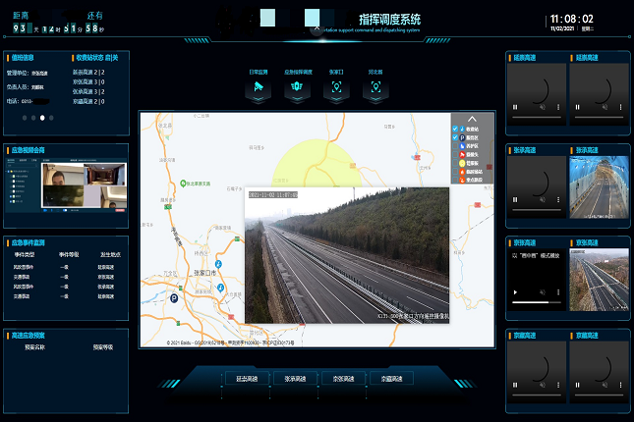
Task: Click the blue toll marker north of 张家口市 label
Action: pyautogui.click(x=218, y=264)
